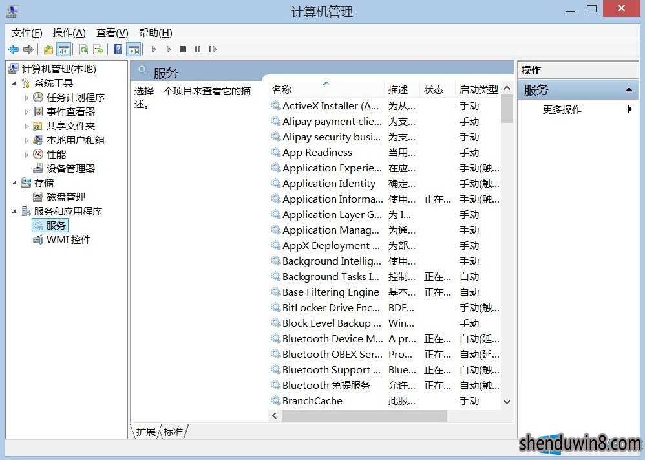Sort by the 描述 column header

point(403,89)
